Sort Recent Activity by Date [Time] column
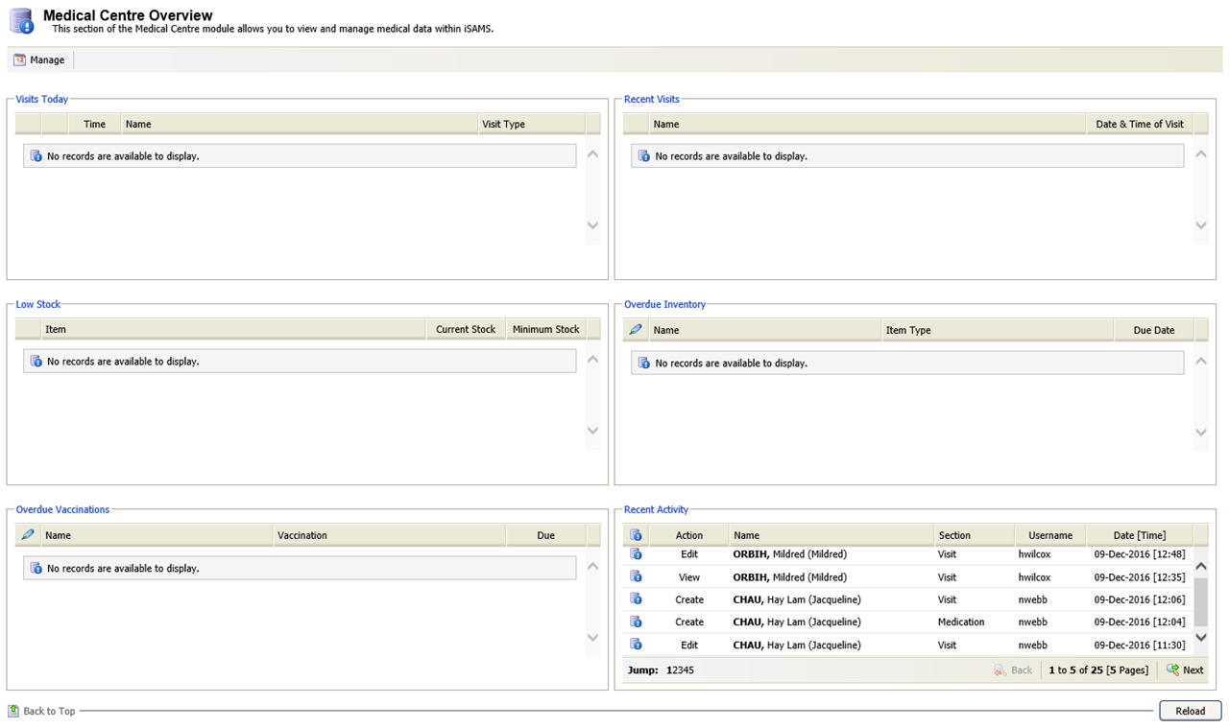 pyautogui.click(x=1140, y=535)
